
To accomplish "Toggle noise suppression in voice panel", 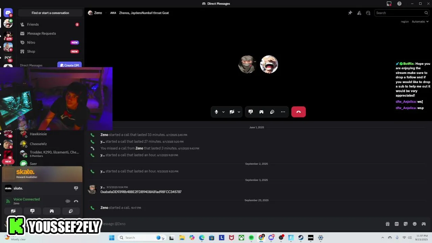I will point(68,201).
